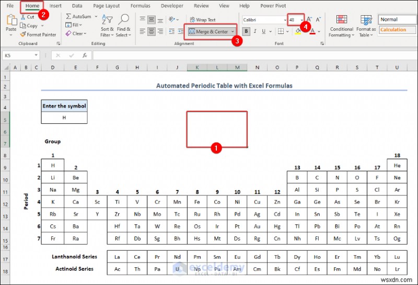418x285 pixels.
Task: Open Find & Select magnifier
Action: [123, 26]
